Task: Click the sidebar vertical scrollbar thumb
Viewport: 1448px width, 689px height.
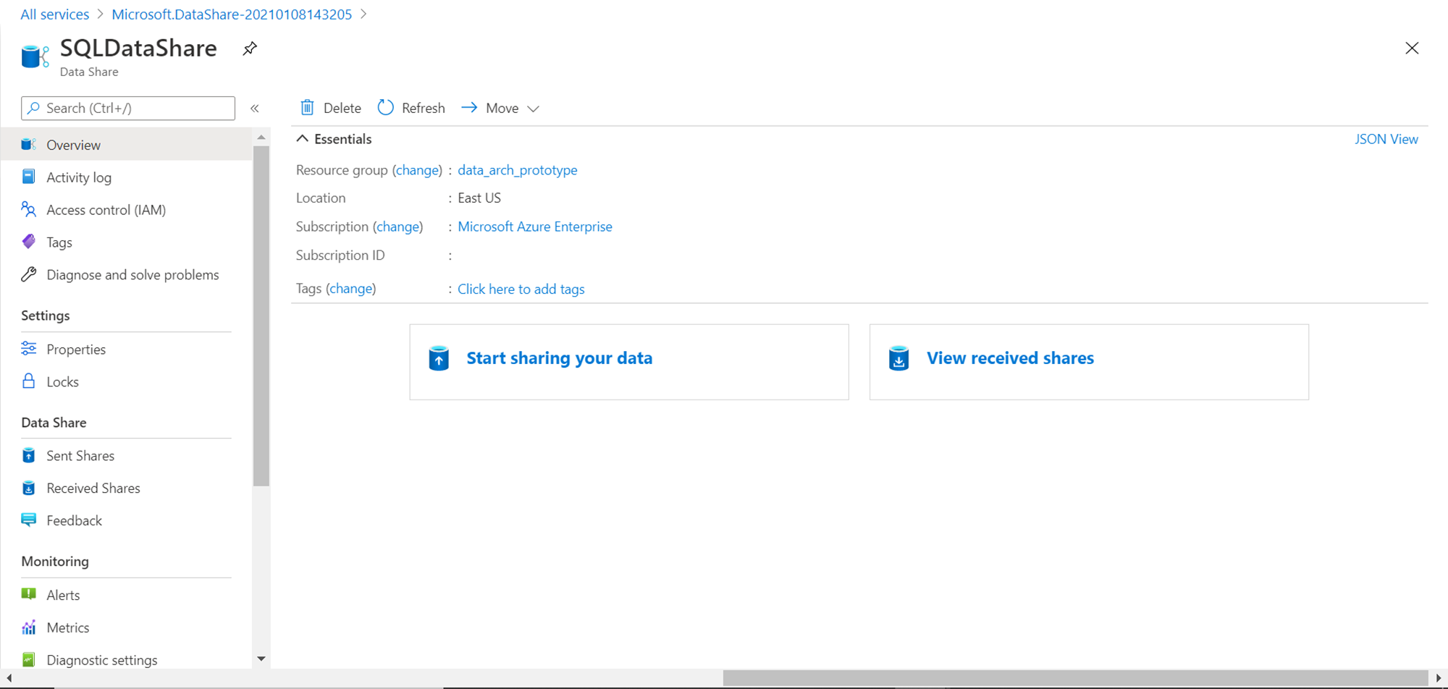Action: [261, 316]
